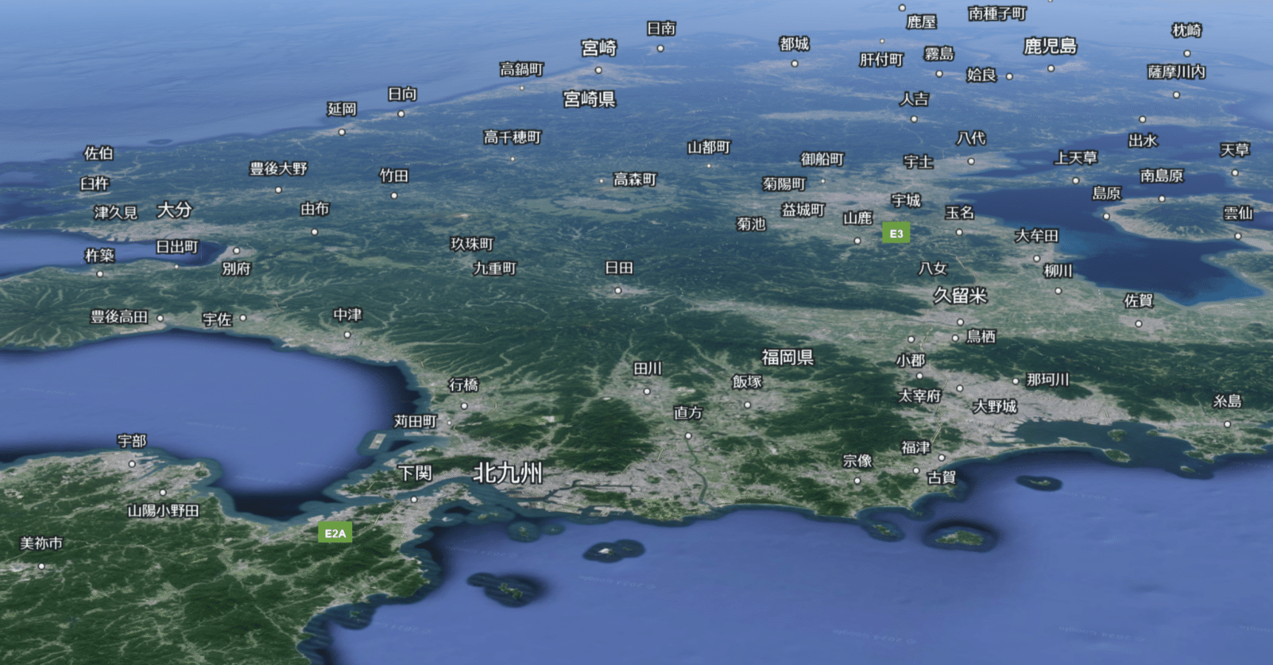
Task: Click the E2A expressway shield
Action: point(335,533)
